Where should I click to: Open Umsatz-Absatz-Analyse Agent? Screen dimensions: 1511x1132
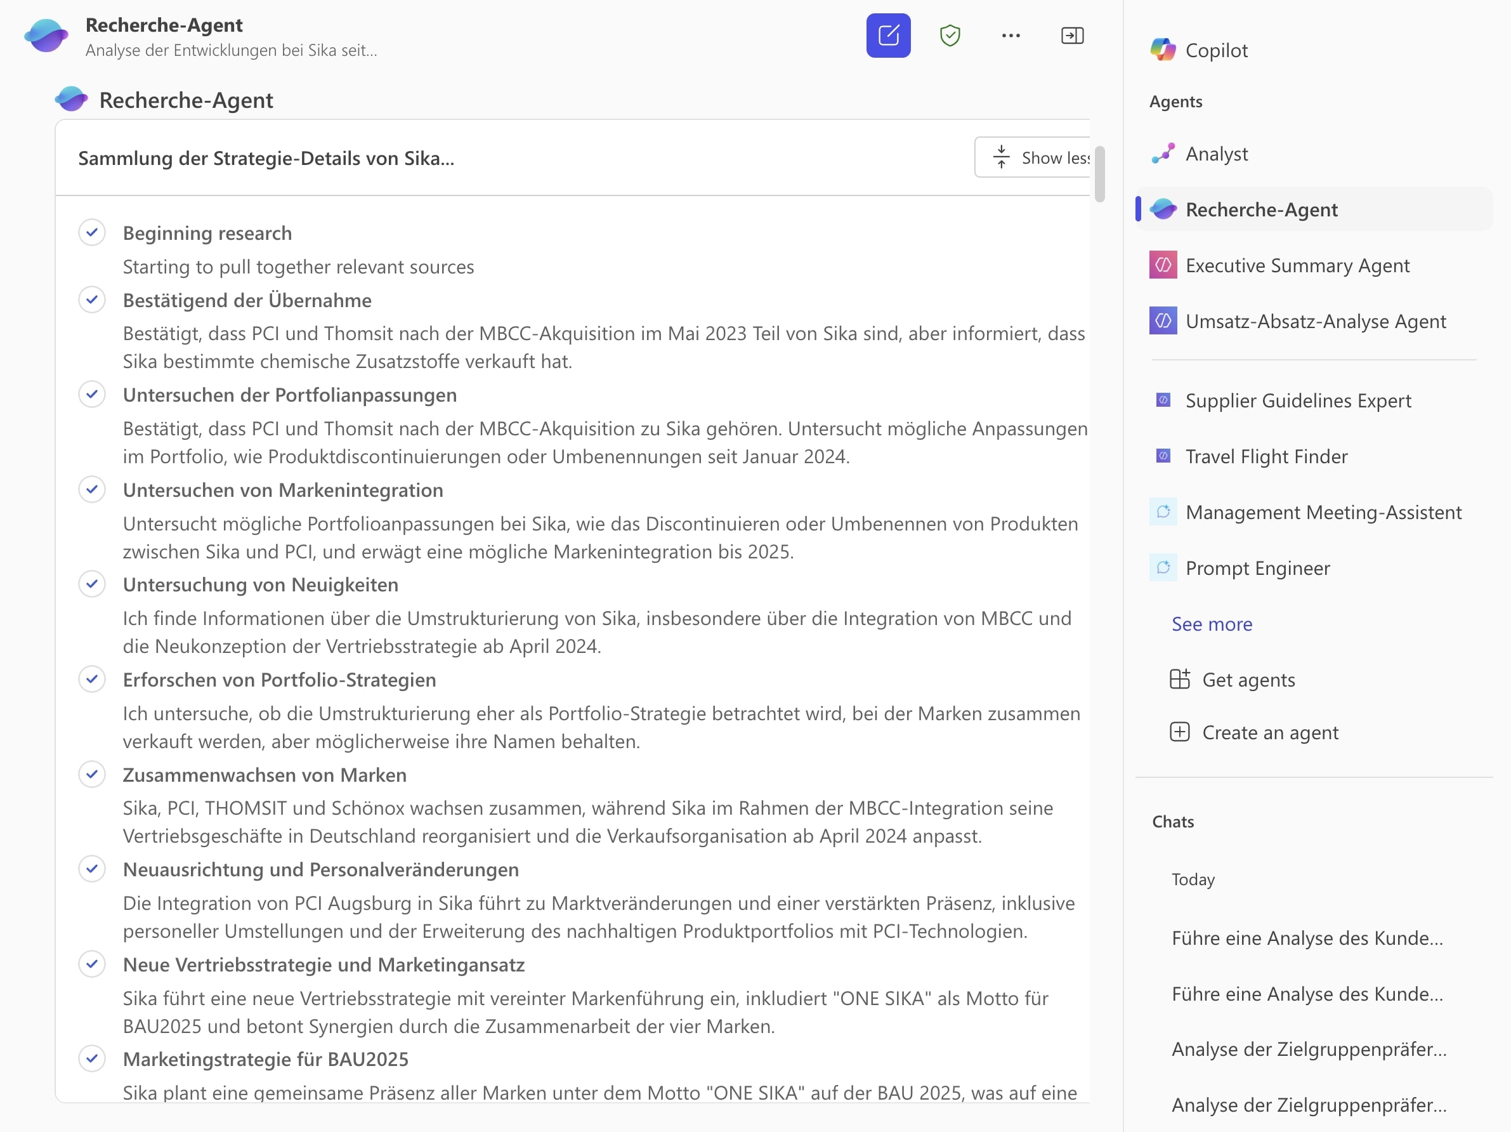[x=1315, y=321]
